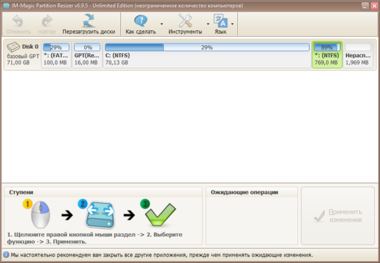Minimize the Partition Resizer window

tap(365, 6)
